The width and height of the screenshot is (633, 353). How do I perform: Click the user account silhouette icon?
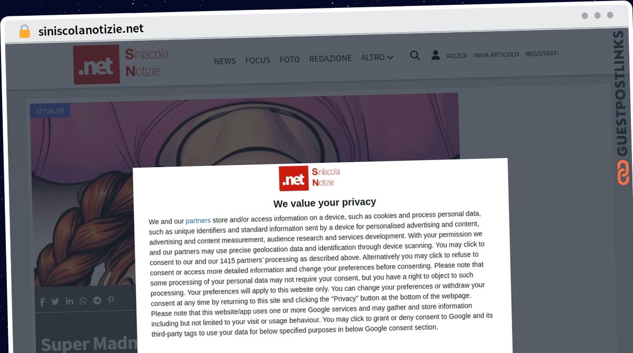click(436, 55)
